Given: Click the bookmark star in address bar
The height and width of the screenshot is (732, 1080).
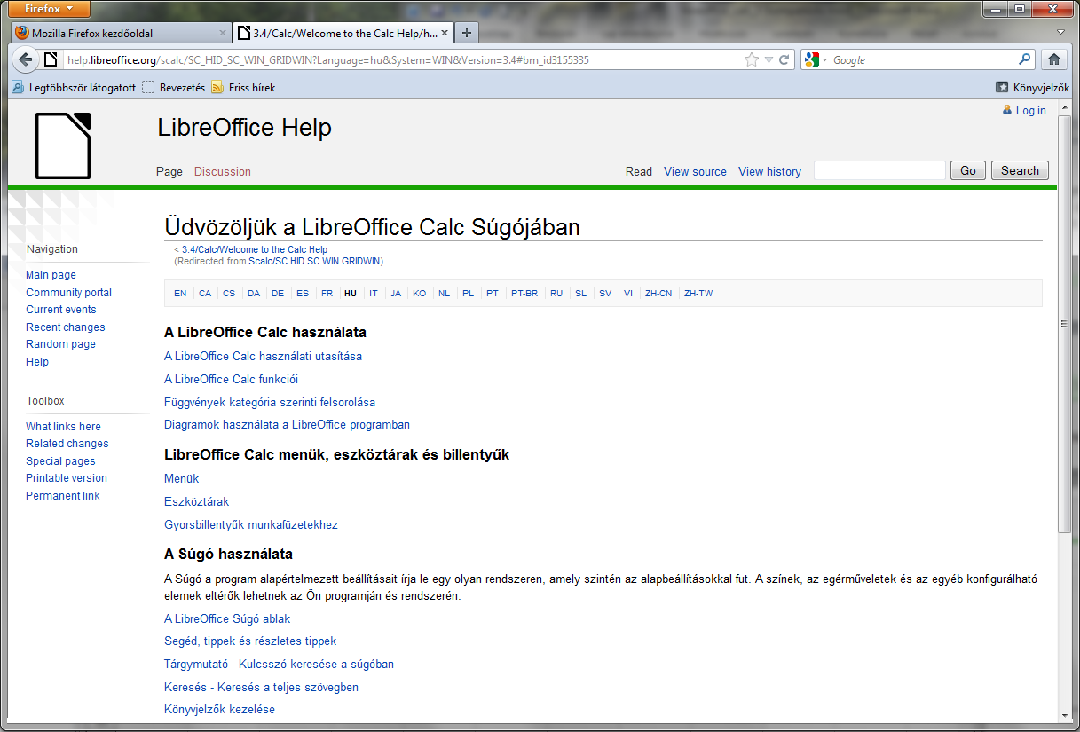Looking at the screenshot, I should pyautogui.click(x=752, y=60).
